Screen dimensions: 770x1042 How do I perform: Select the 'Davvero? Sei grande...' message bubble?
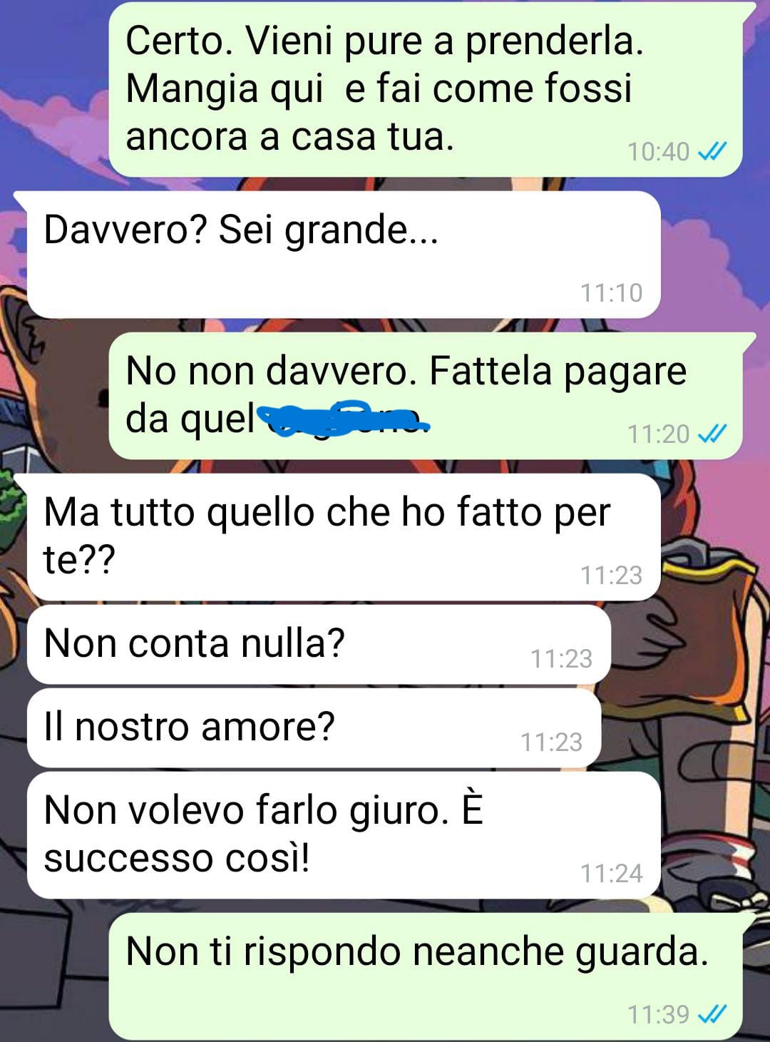coord(338,255)
